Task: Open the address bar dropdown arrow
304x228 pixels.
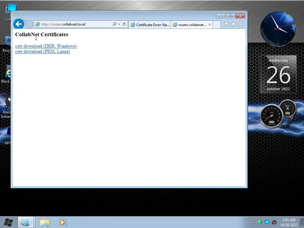Action: pyautogui.click(x=119, y=24)
